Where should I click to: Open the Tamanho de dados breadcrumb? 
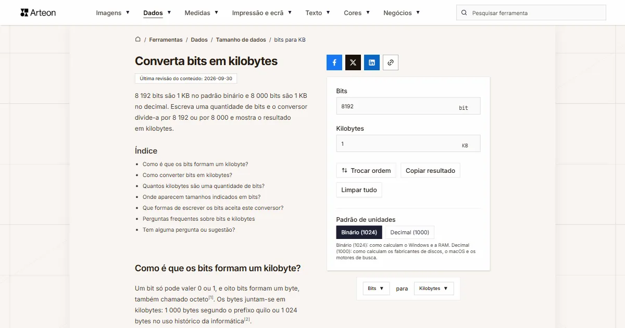point(241,40)
